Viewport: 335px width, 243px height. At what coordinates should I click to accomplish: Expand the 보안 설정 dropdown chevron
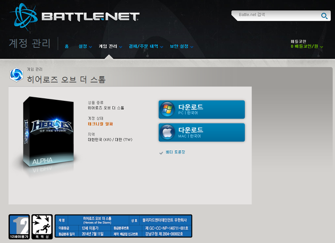(x=192, y=47)
